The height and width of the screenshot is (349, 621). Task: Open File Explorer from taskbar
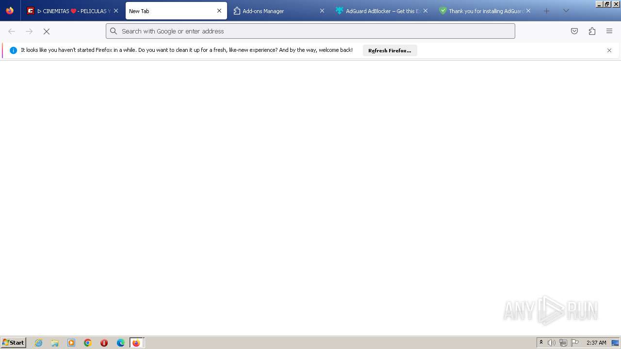[x=55, y=343]
